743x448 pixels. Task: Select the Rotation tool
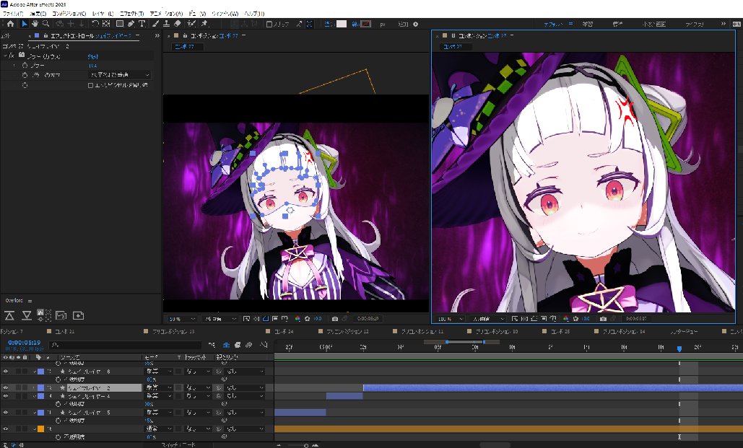coord(95,24)
